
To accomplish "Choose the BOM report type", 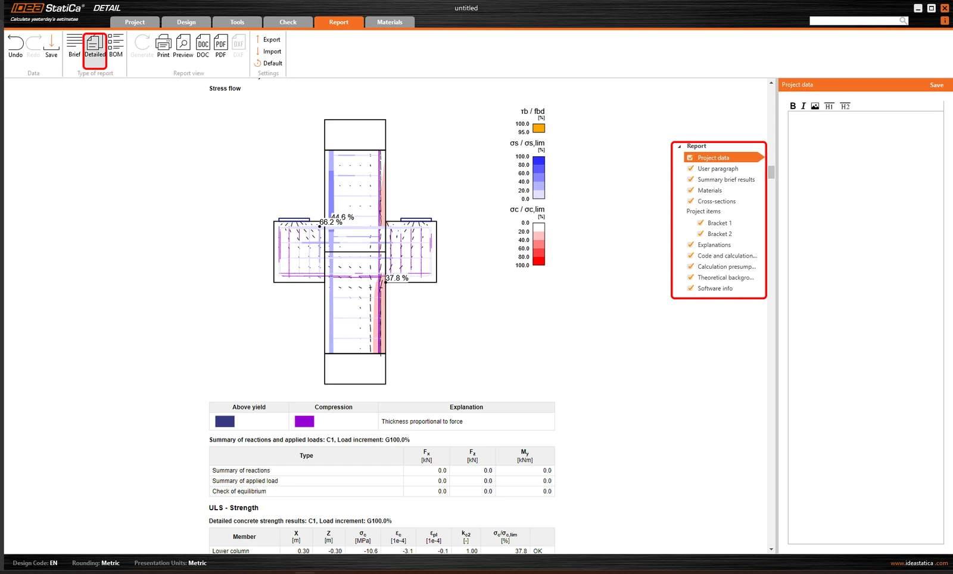I will click(116, 46).
